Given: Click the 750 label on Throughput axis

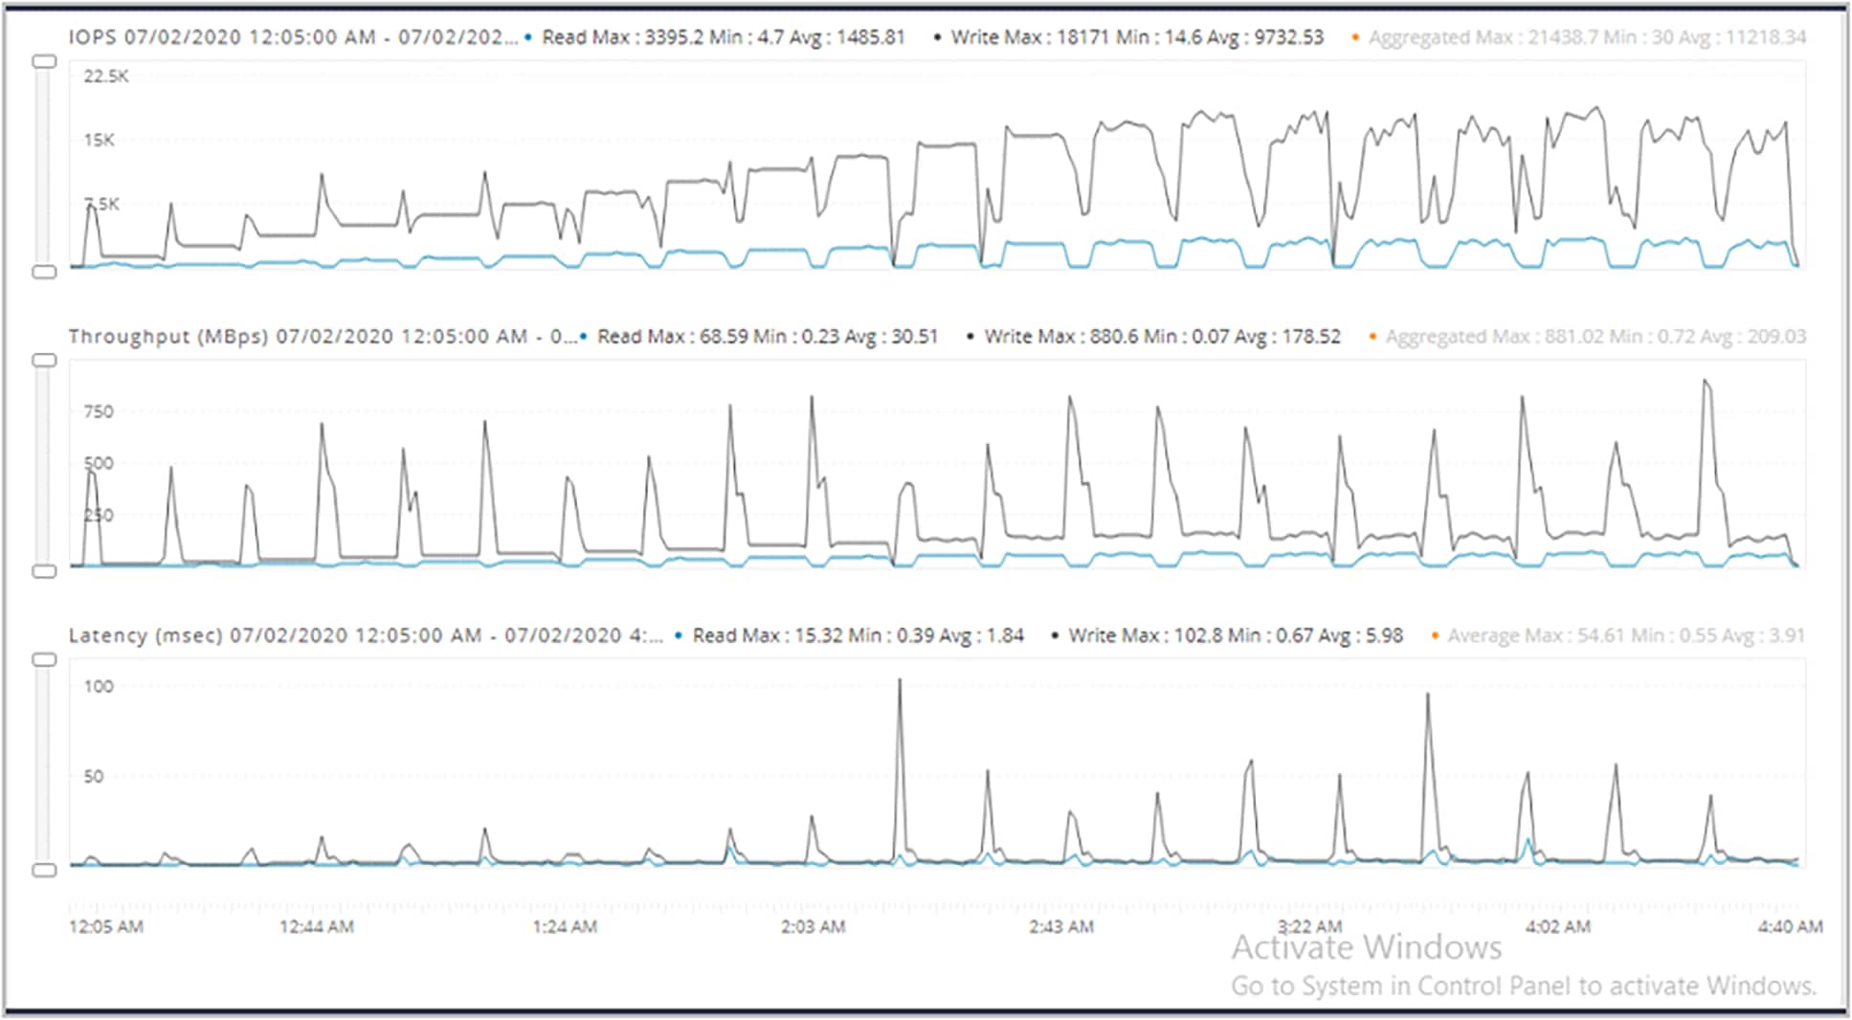Looking at the screenshot, I should tap(98, 412).
